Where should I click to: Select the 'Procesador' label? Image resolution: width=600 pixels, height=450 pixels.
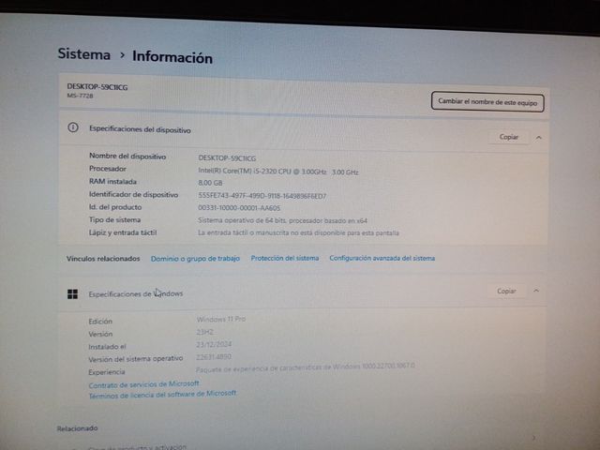pos(108,169)
